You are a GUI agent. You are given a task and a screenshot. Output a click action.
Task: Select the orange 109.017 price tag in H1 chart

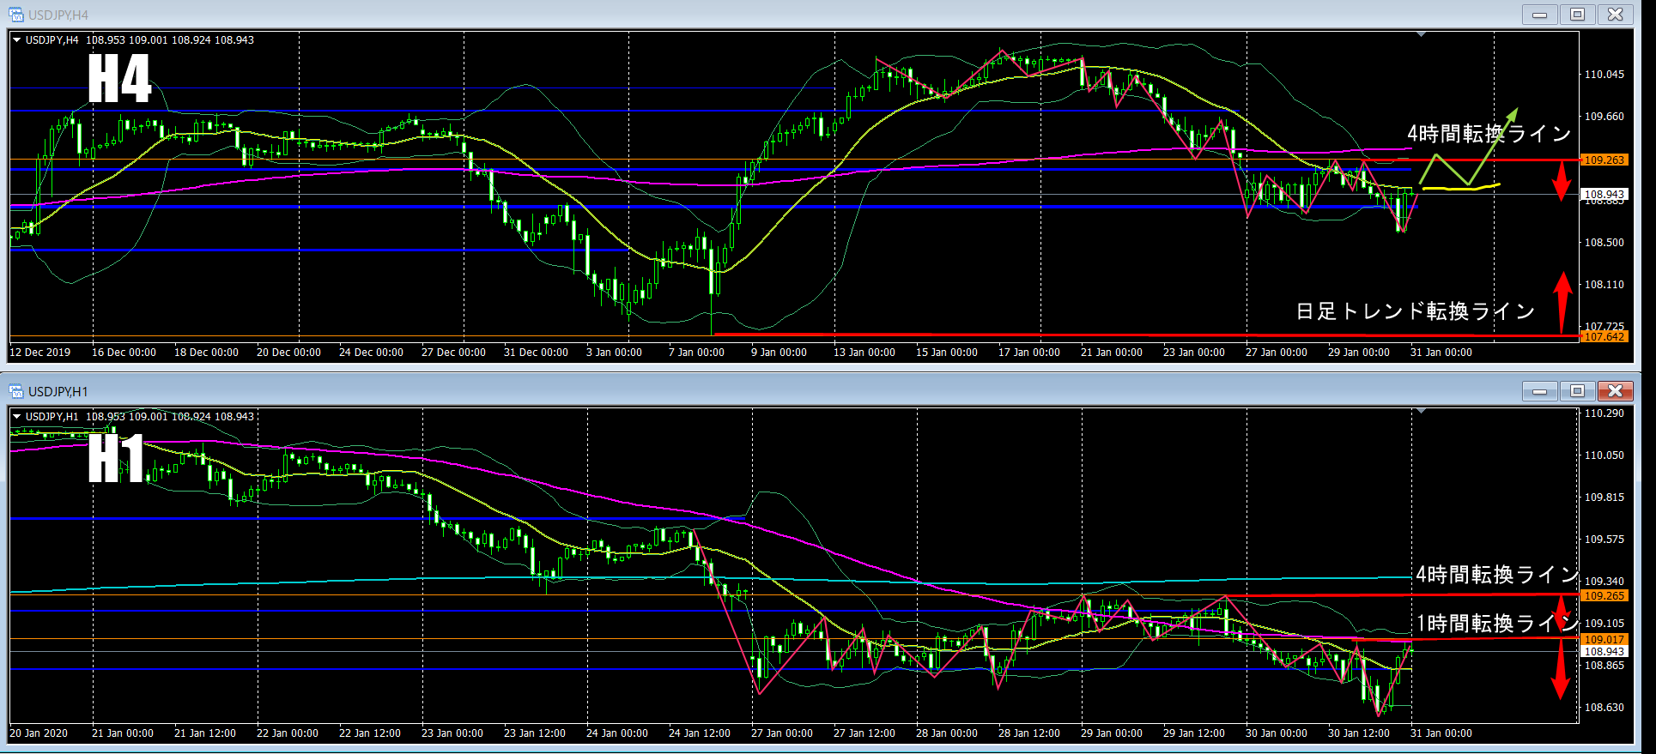pos(1604,639)
